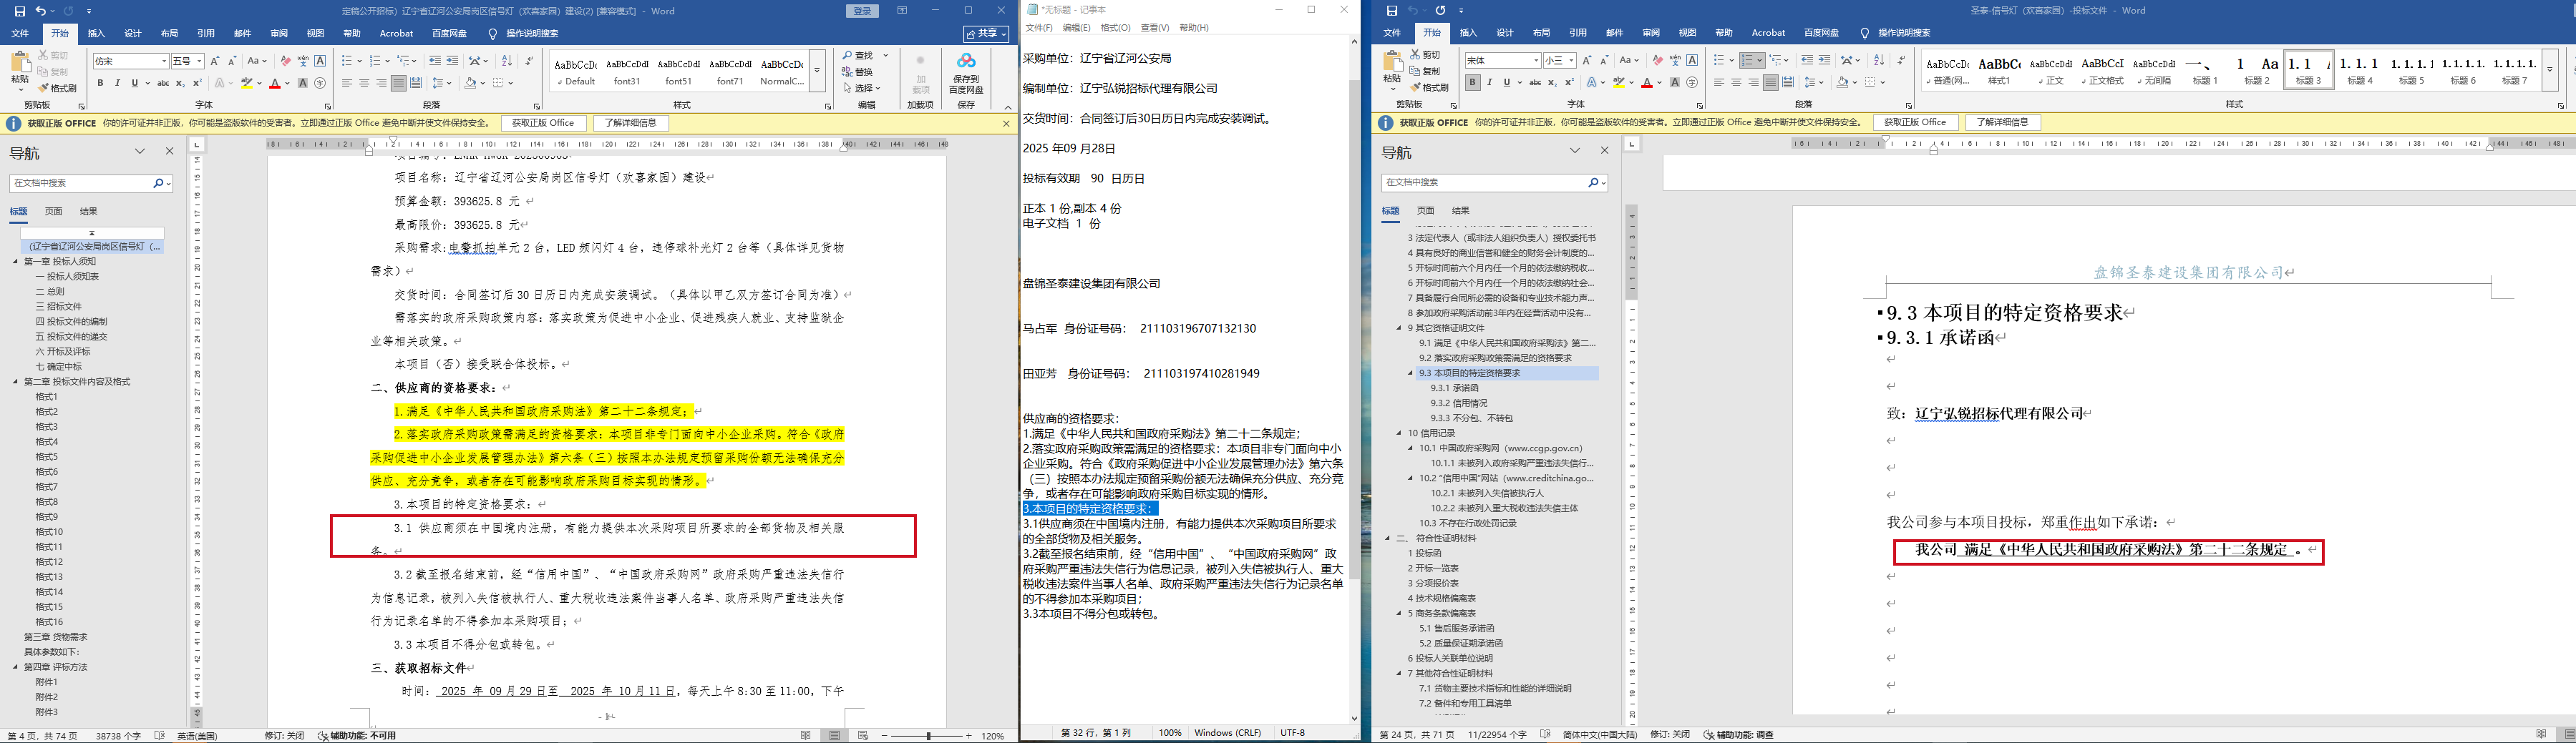Click the clear formatting eraser in left Word
This screenshot has width=2576, height=743.
pyautogui.click(x=286, y=61)
